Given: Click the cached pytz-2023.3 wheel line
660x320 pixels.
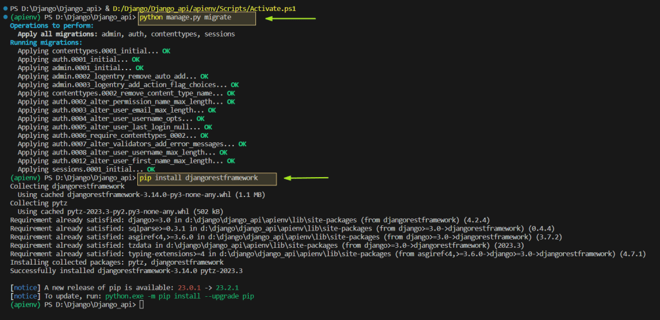Looking at the screenshot, I should [x=121, y=212].
